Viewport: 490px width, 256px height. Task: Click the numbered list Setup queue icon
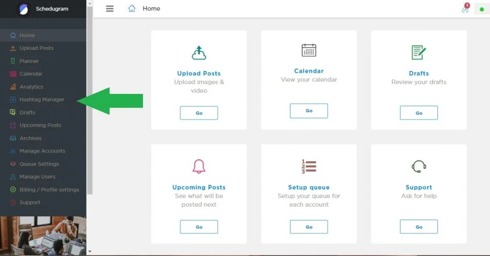click(309, 166)
